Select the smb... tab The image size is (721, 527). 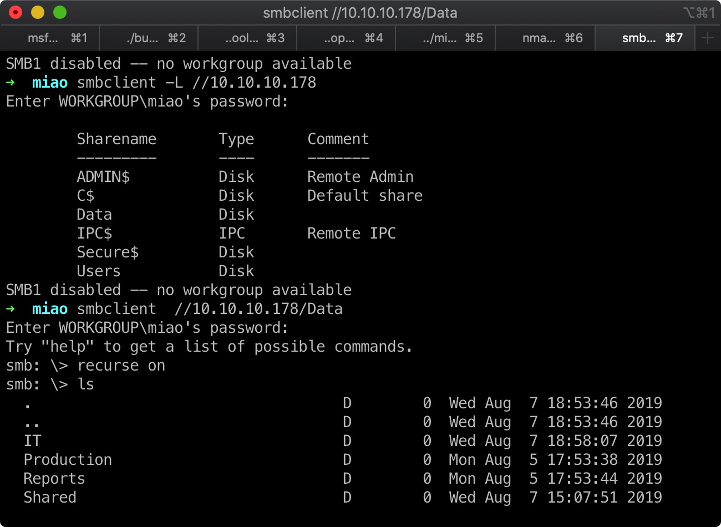tap(646, 38)
